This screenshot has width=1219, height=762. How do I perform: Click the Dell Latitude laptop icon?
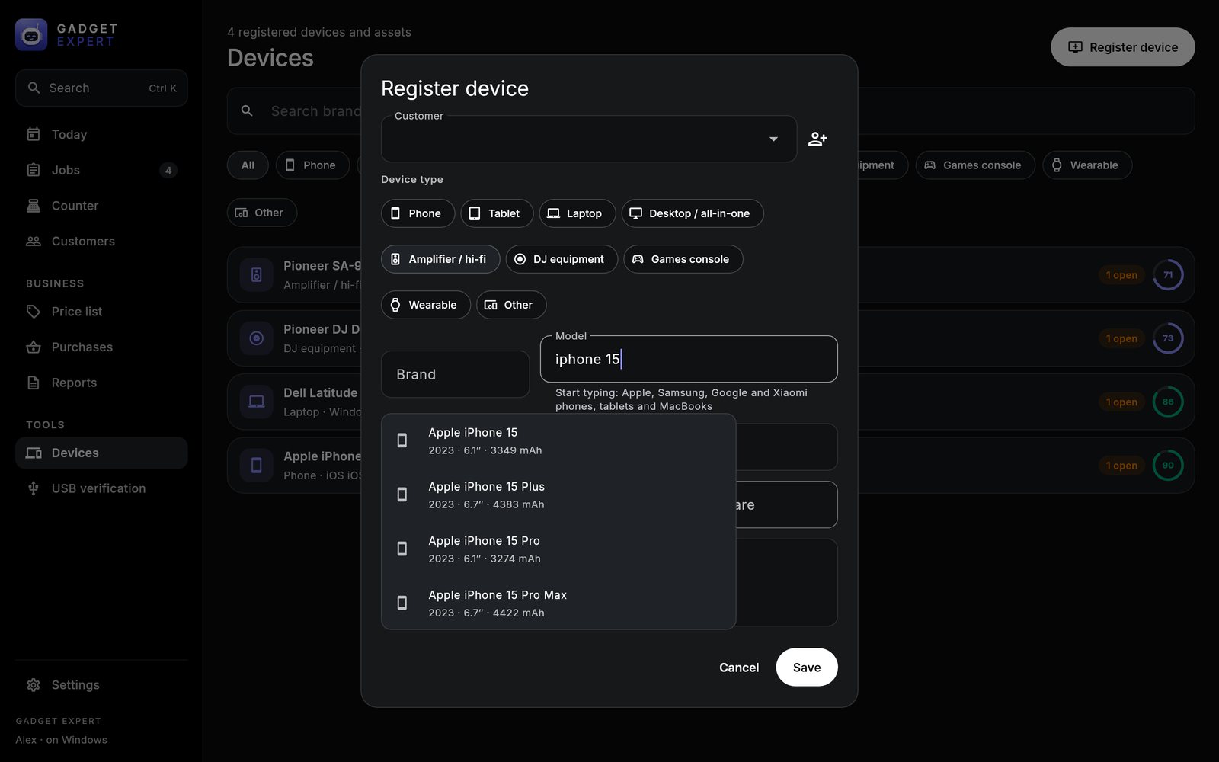point(257,402)
